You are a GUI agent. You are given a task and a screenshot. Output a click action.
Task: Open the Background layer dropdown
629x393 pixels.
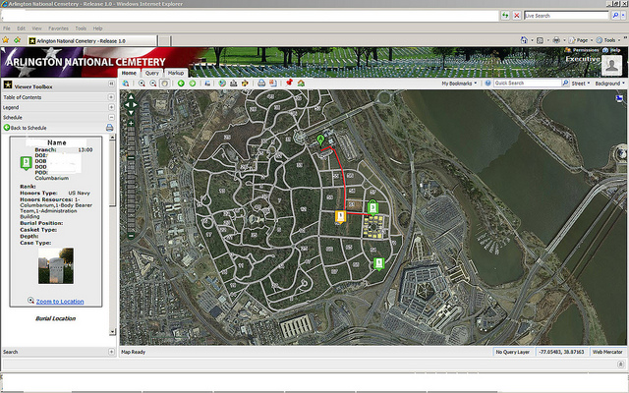pyautogui.click(x=609, y=84)
